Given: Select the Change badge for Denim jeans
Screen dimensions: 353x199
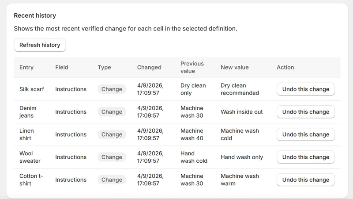Looking at the screenshot, I should click(x=112, y=112).
